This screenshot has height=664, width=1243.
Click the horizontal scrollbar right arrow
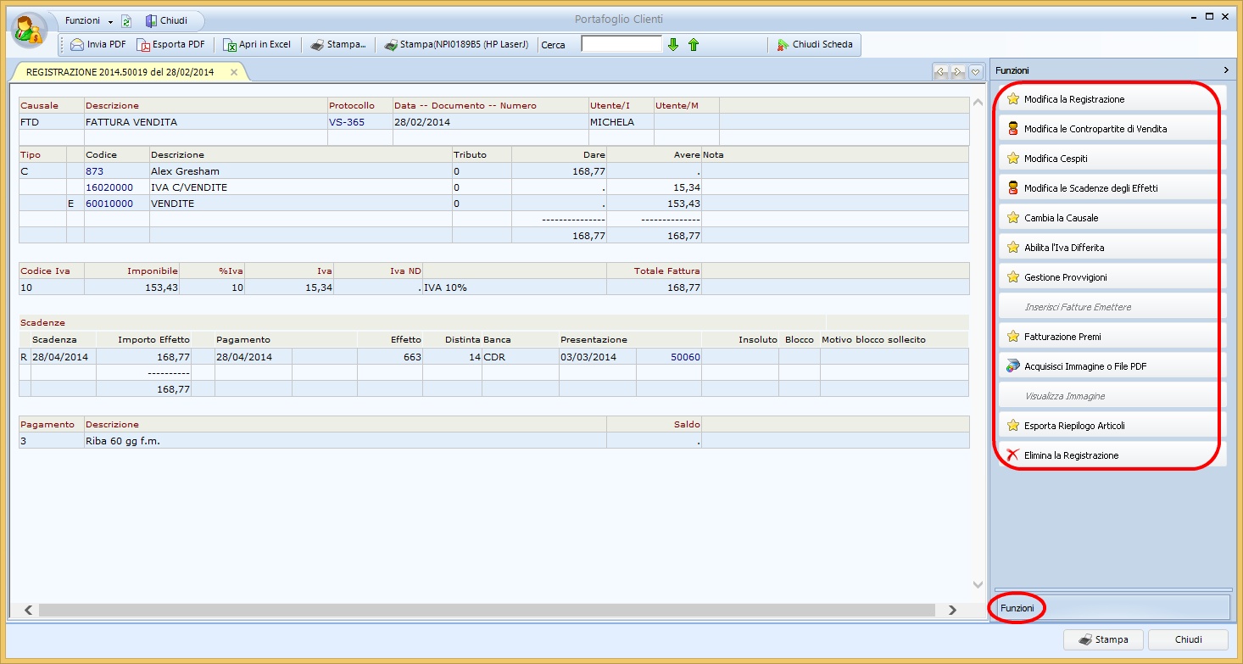coord(952,610)
